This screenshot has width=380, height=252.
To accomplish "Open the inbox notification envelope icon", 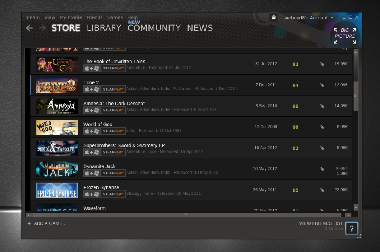I will click(273, 17).
